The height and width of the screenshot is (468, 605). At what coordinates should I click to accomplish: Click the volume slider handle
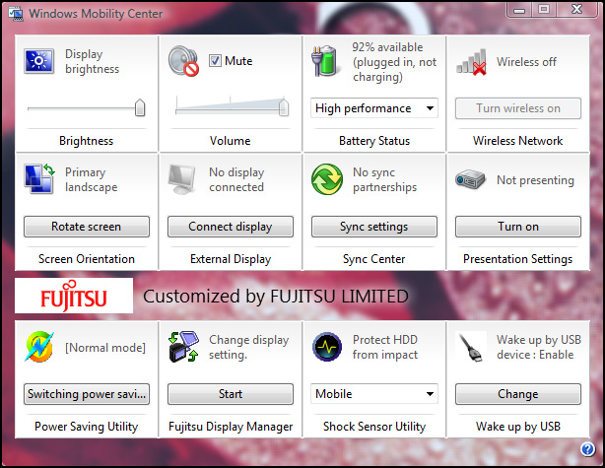(x=284, y=107)
